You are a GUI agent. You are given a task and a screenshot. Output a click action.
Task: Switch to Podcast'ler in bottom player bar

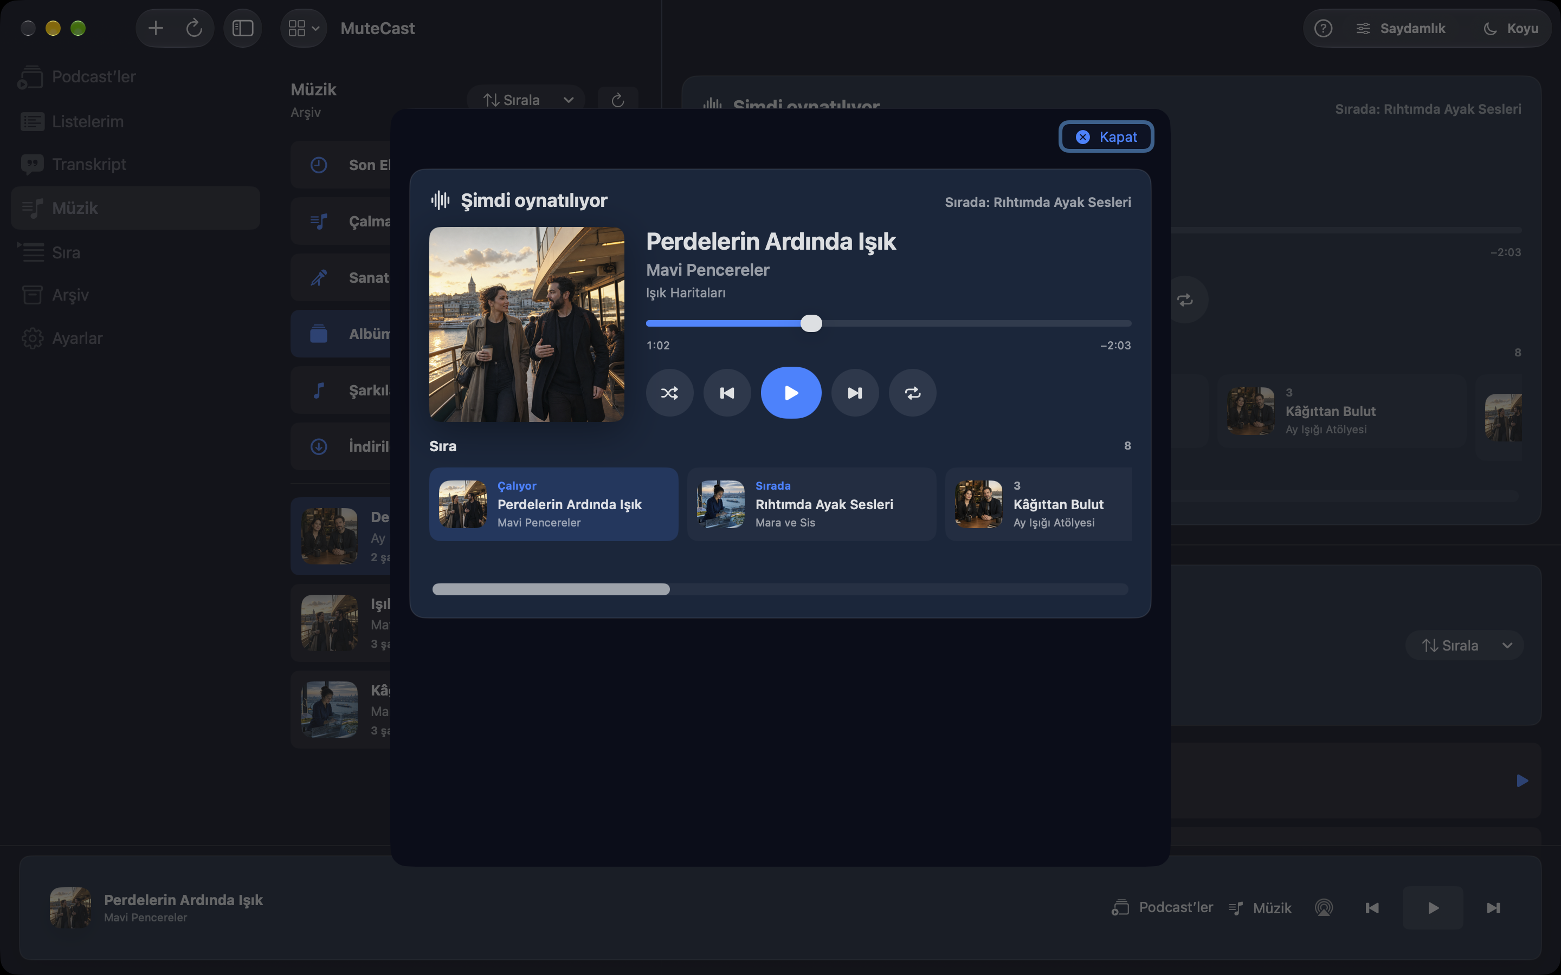click(x=1162, y=907)
